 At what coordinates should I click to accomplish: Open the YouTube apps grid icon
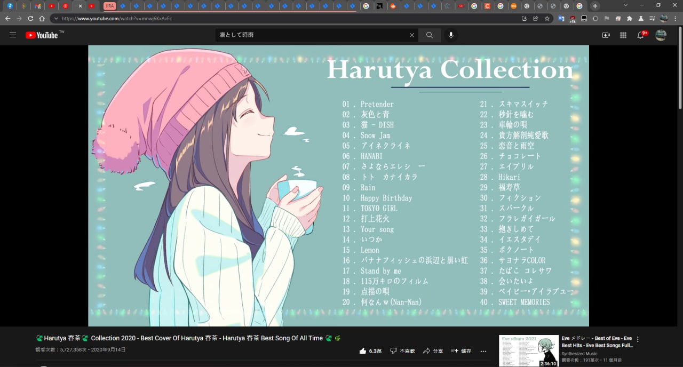[x=623, y=35]
